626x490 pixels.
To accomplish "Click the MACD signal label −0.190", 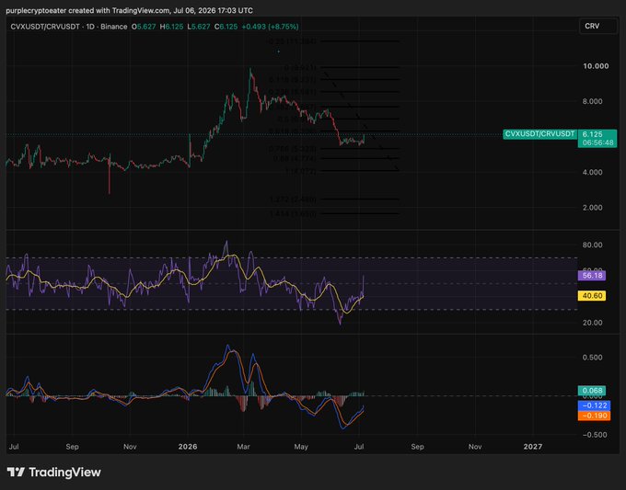I will point(594,416).
